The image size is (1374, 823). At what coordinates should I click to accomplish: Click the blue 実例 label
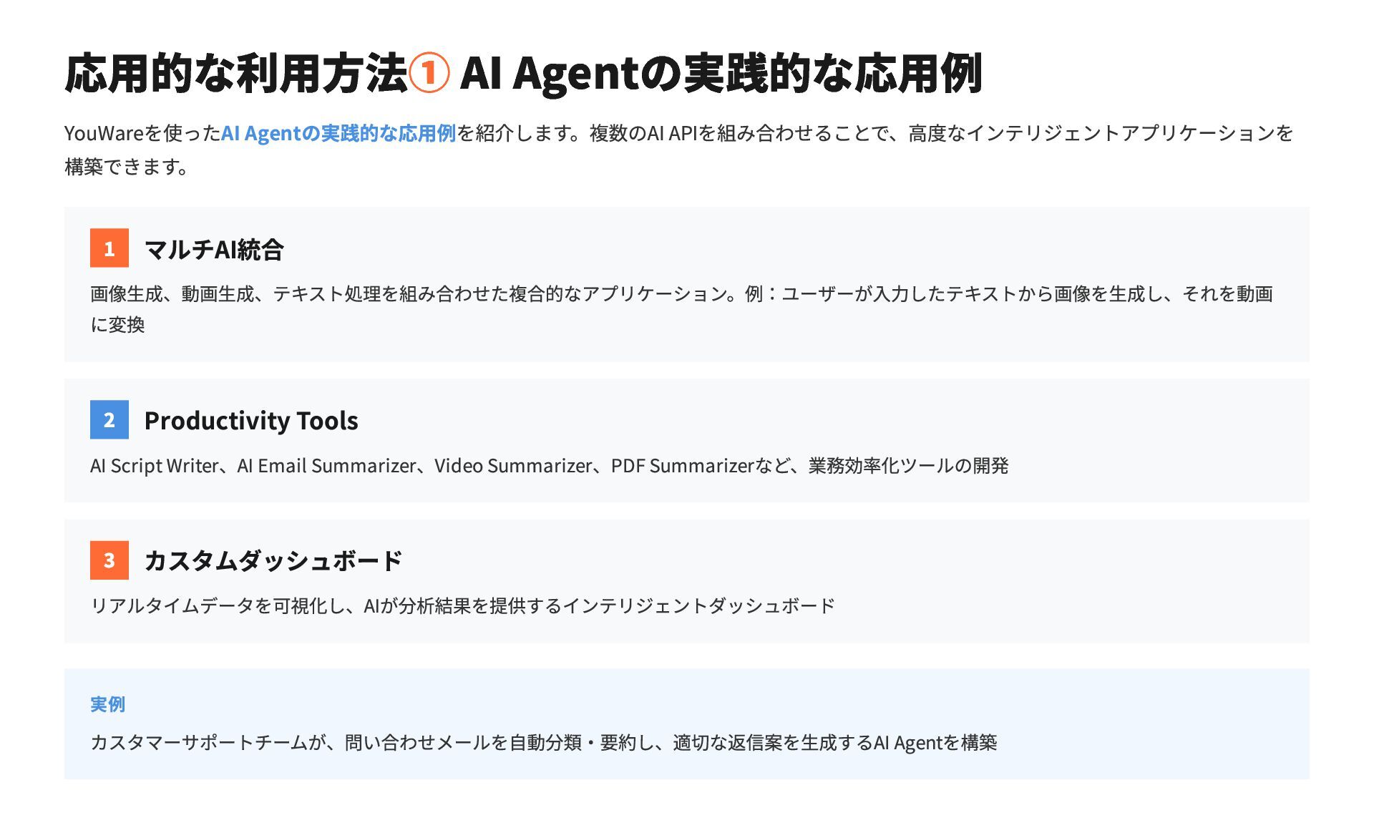point(107,704)
